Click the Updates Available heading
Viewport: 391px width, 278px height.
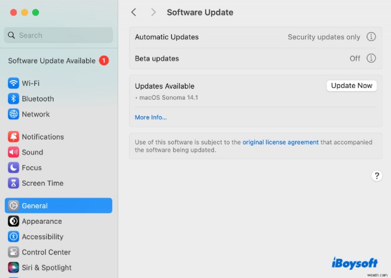(165, 86)
